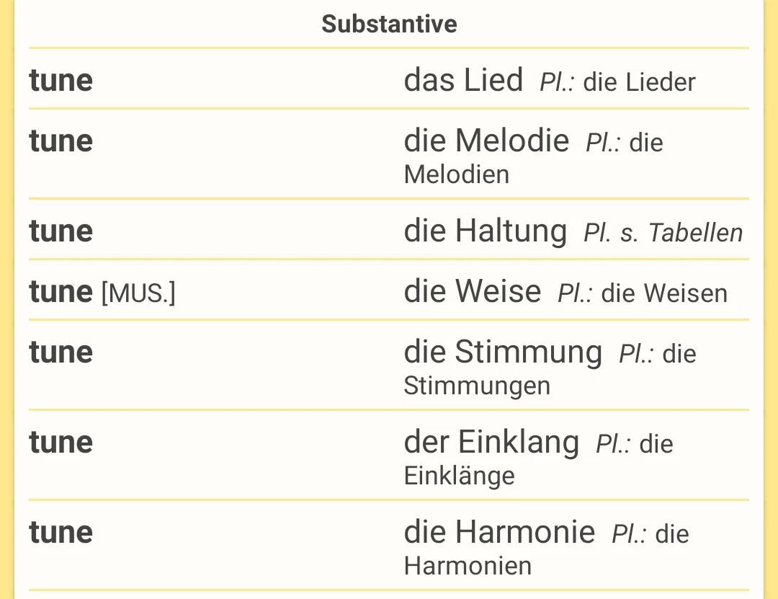Open the "das Lied" translation
Screen dimensions: 778x599
pyautogui.click(x=463, y=80)
